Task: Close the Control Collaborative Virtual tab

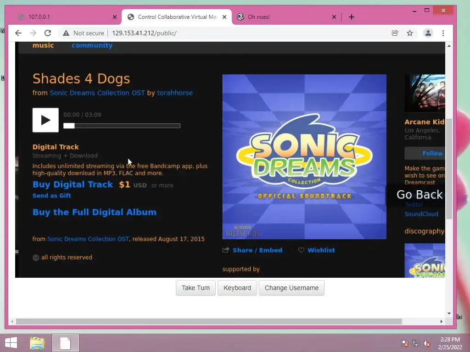Action: (224, 17)
